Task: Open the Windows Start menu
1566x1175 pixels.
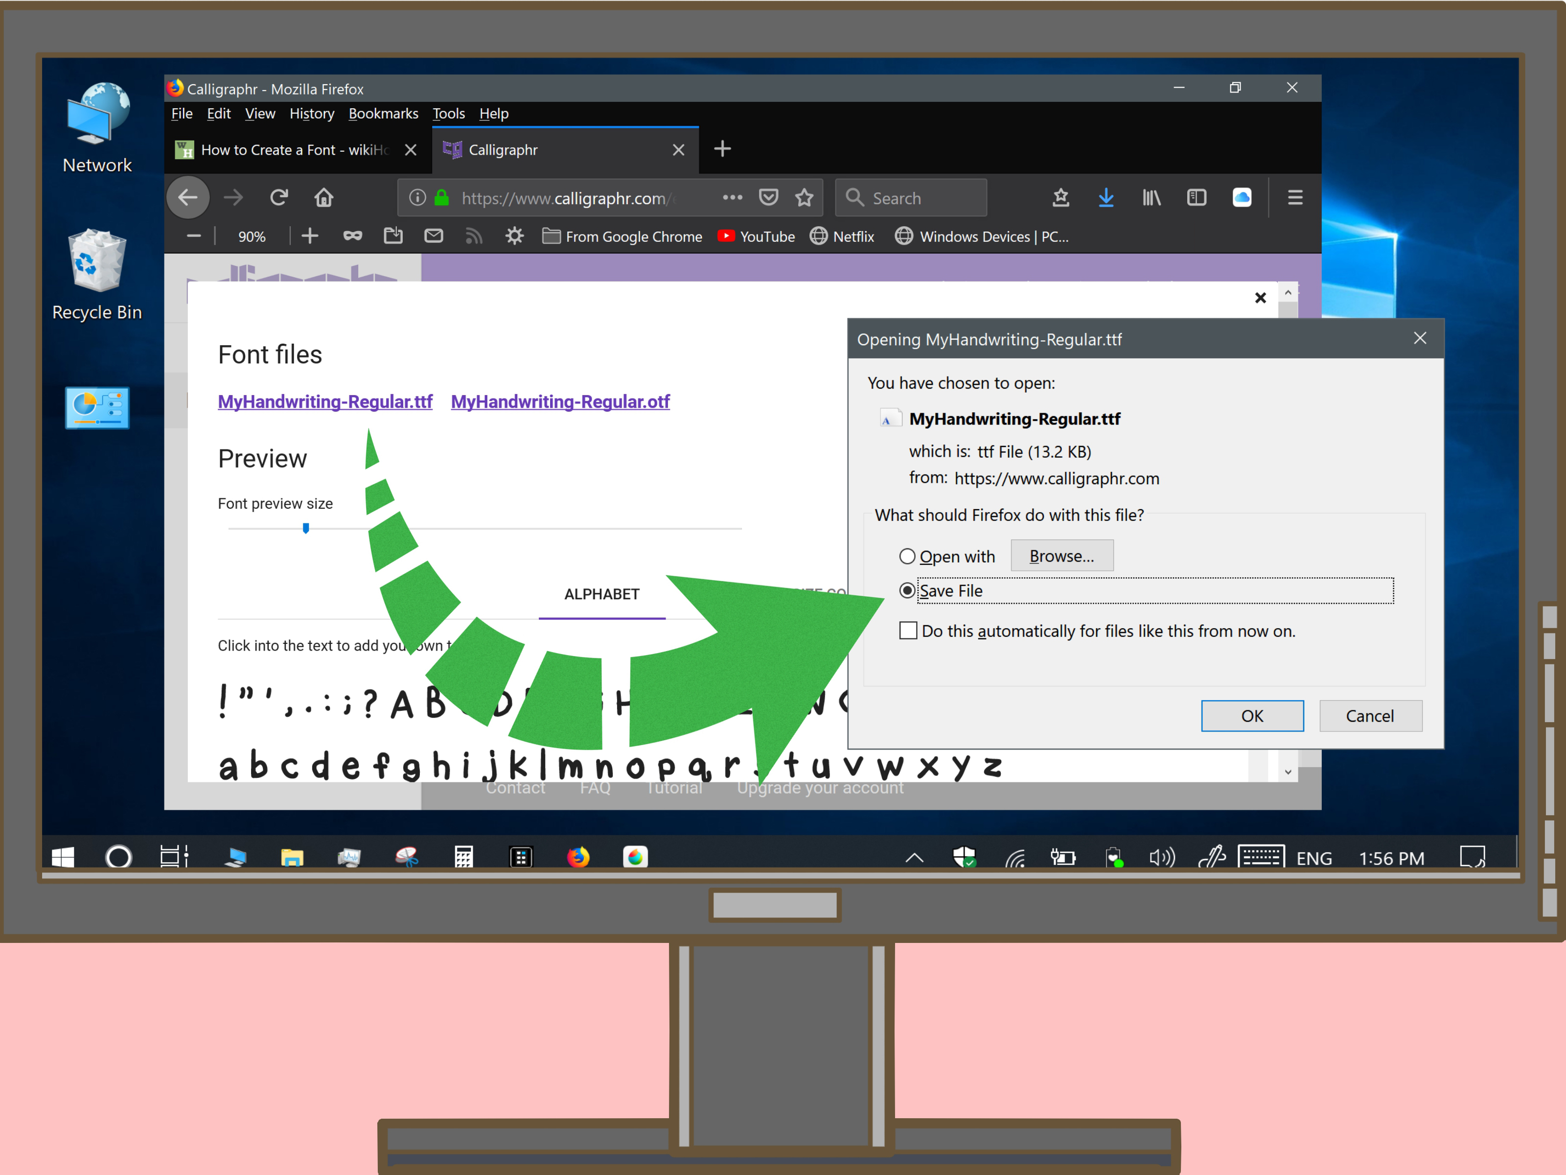Action: [x=63, y=858]
